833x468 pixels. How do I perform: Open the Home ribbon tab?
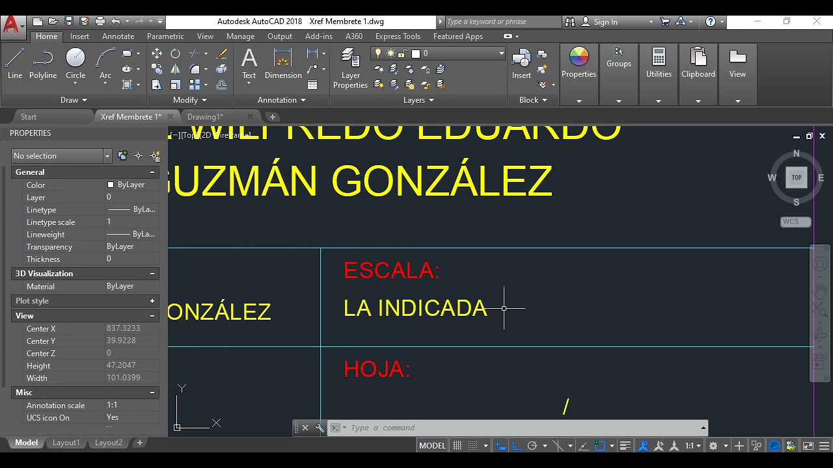46,36
